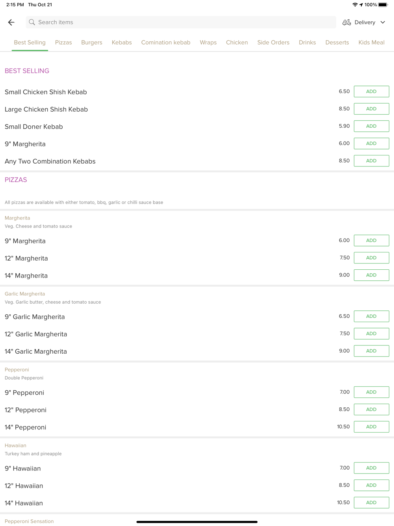Tap the home indicator bar

click(197, 522)
